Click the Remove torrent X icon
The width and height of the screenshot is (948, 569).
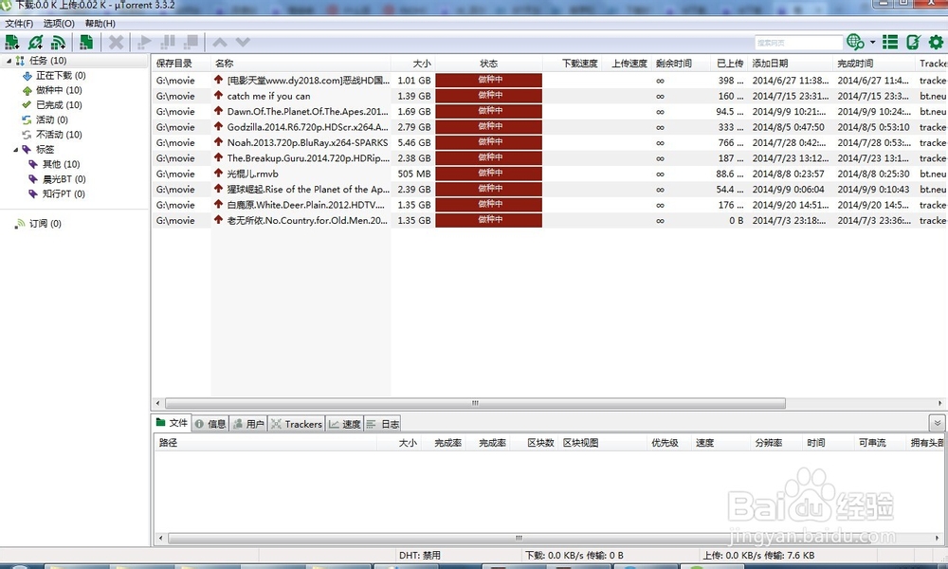(116, 43)
